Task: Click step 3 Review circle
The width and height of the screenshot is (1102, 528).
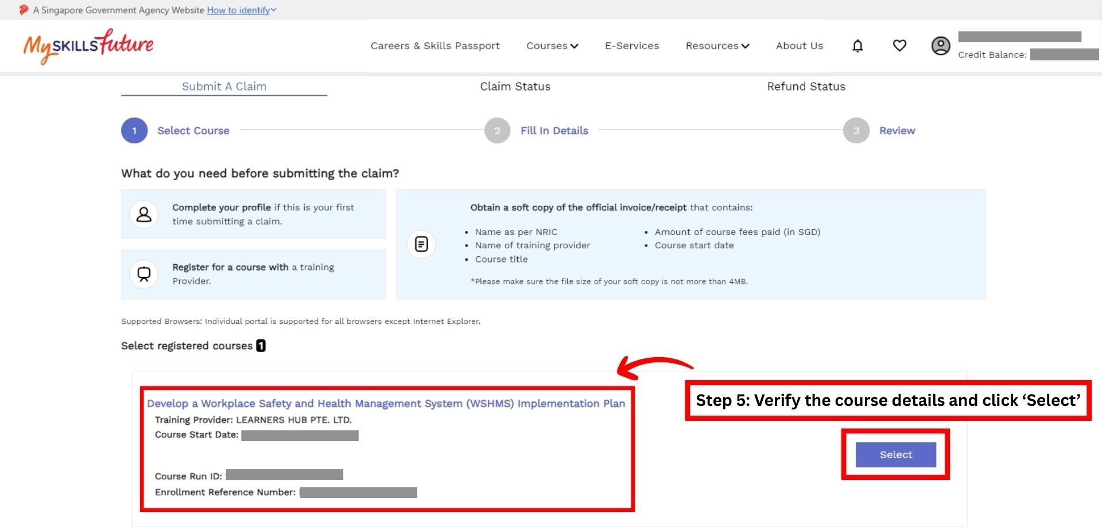Action: tap(856, 131)
